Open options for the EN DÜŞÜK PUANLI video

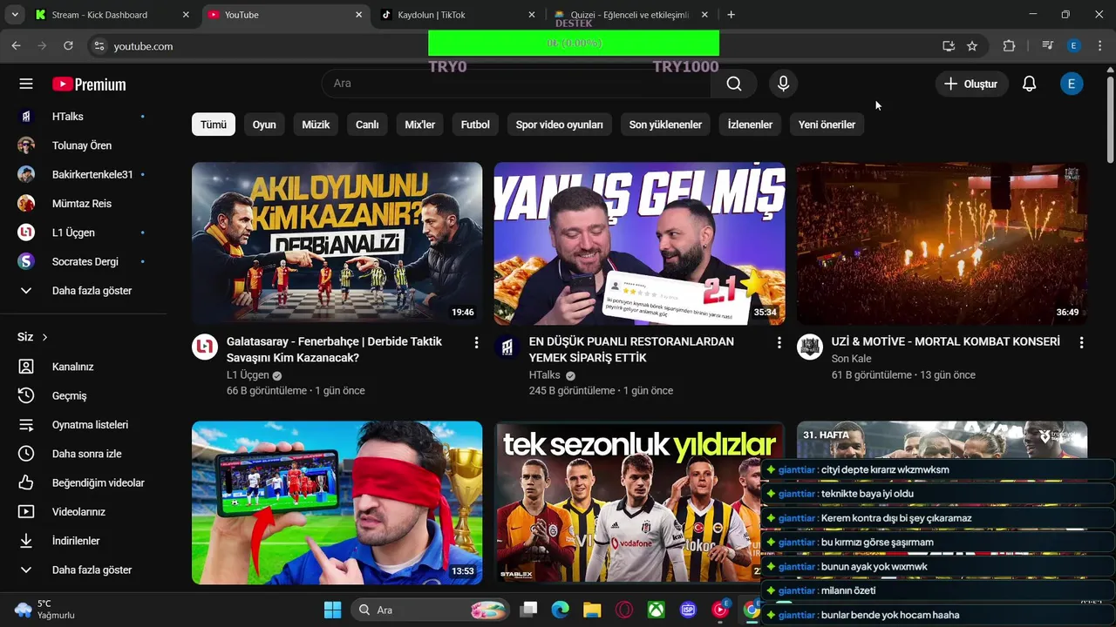[779, 343]
